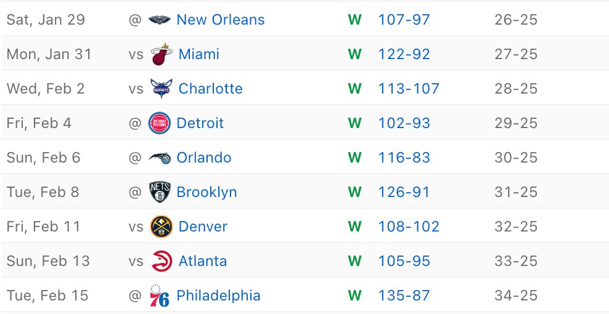Go to the Brooklyn team page
Viewport: 609px width, 314px height.
tap(206, 192)
